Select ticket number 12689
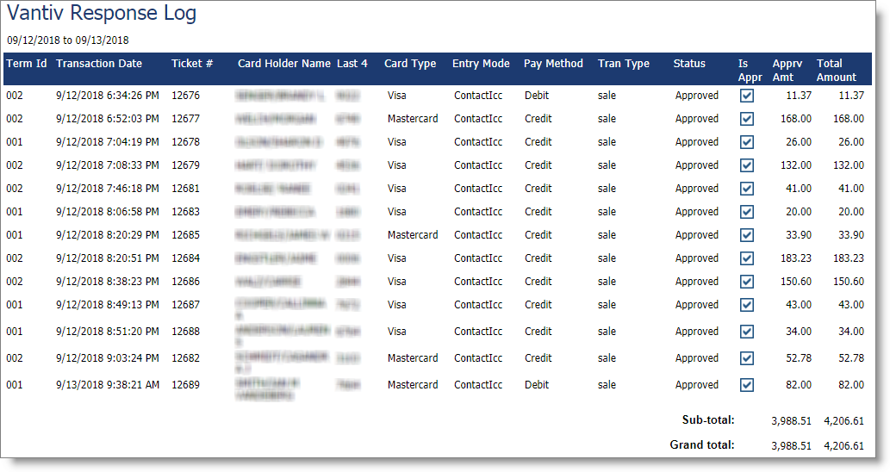This screenshot has width=890, height=472. click(185, 385)
